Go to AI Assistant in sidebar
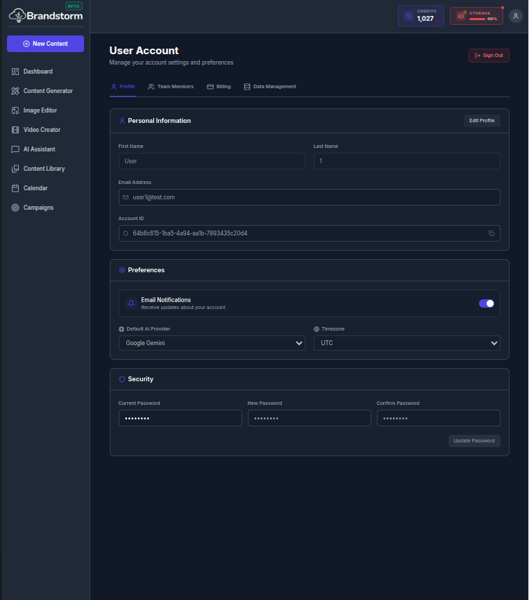This screenshot has height=600, width=529. pos(39,149)
